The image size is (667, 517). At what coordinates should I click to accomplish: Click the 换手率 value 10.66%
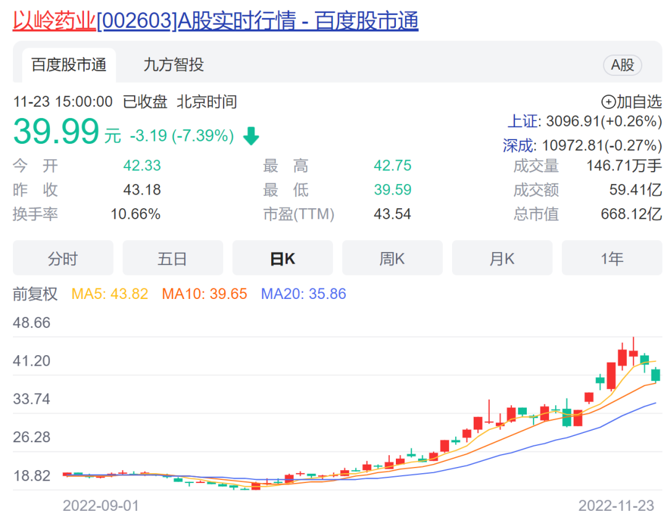(135, 214)
